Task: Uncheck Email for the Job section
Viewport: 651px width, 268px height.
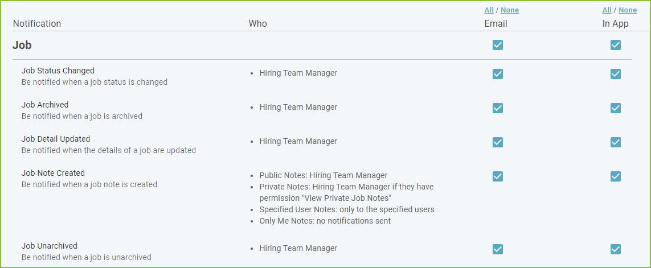Action: pos(497,45)
